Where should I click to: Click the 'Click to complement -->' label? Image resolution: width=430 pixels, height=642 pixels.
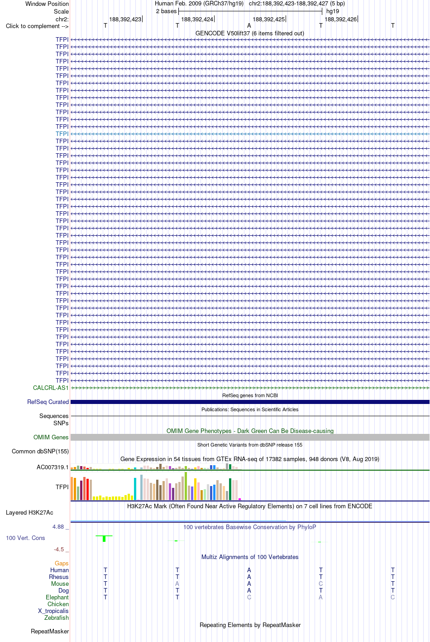[37, 26]
